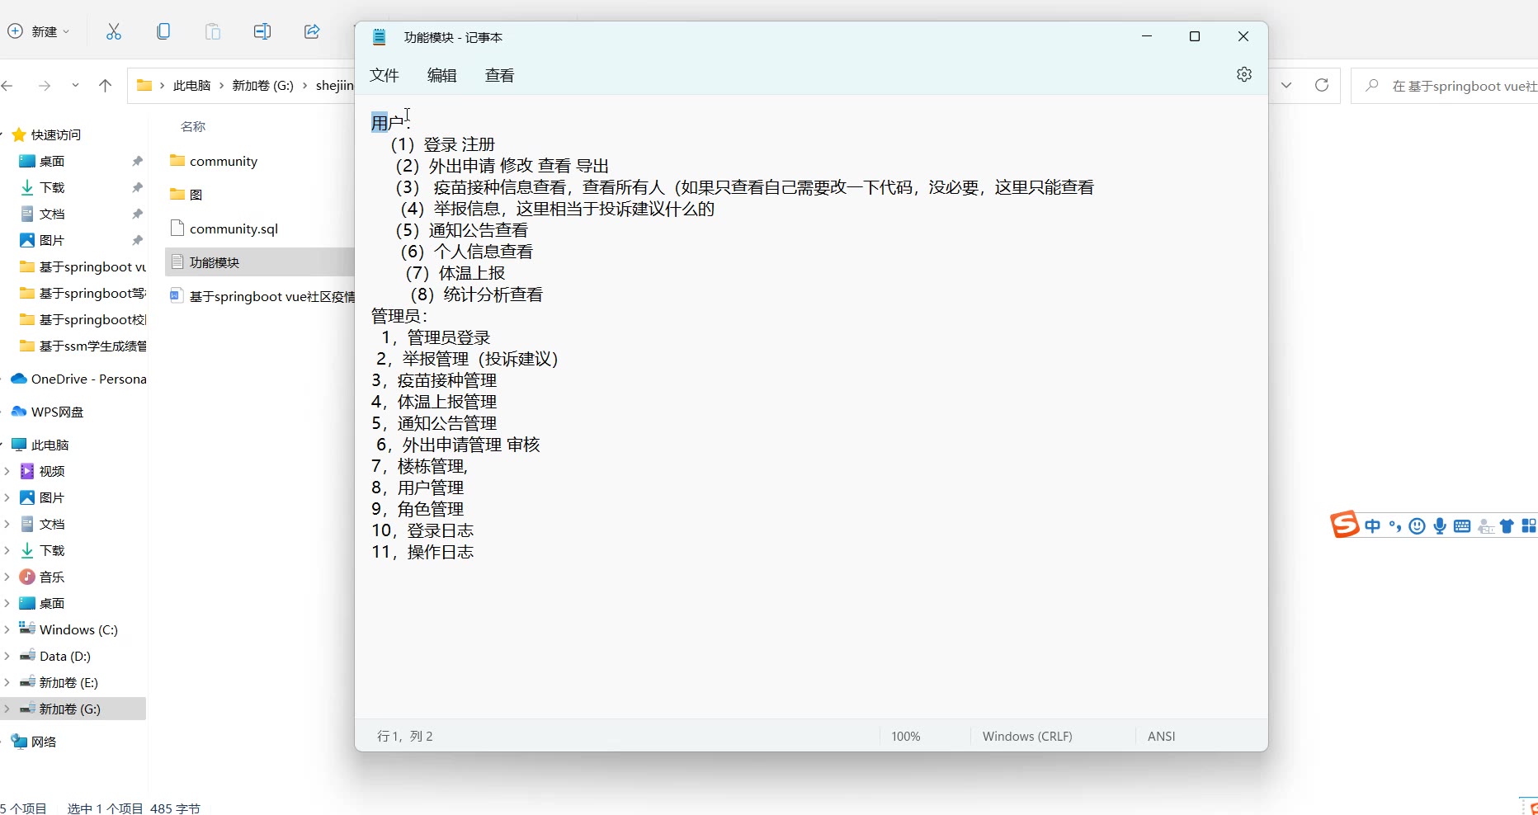Open the recent locations dropdown beside the forward arrow
The height and width of the screenshot is (815, 1538).
click(x=75, y=86)
